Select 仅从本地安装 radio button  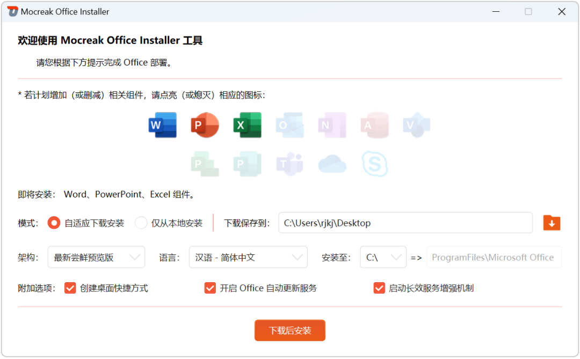tap(141, 223)
